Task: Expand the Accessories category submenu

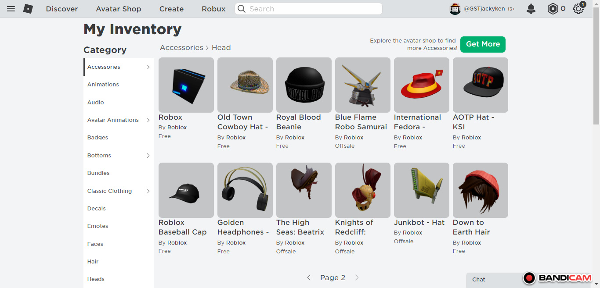Action: click(x=148, y=67)
